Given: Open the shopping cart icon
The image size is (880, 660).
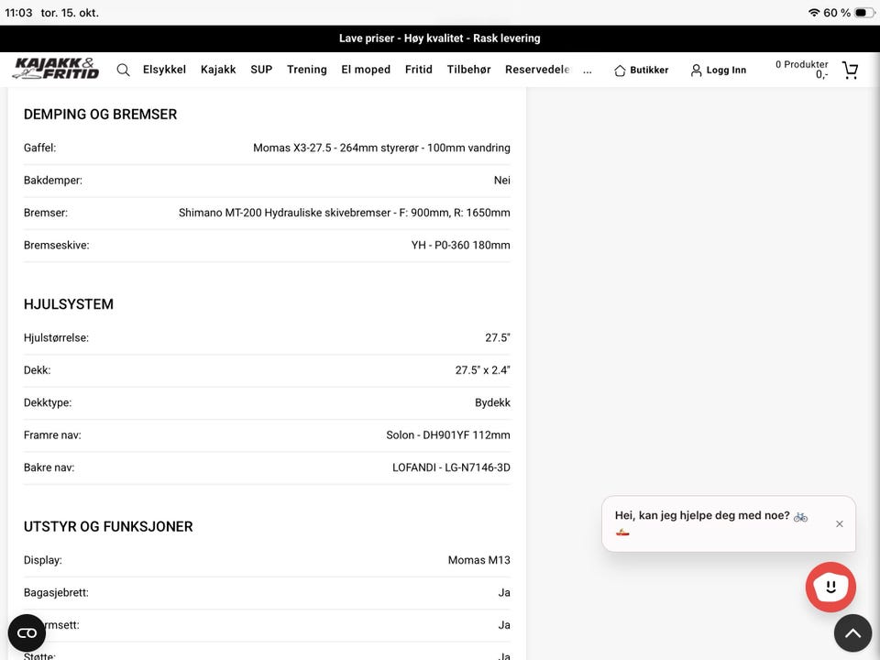Looking at the screenshot, I should point(851,70).
